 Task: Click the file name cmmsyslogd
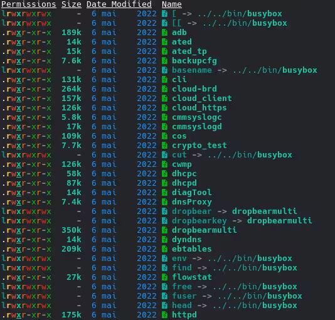197,127
